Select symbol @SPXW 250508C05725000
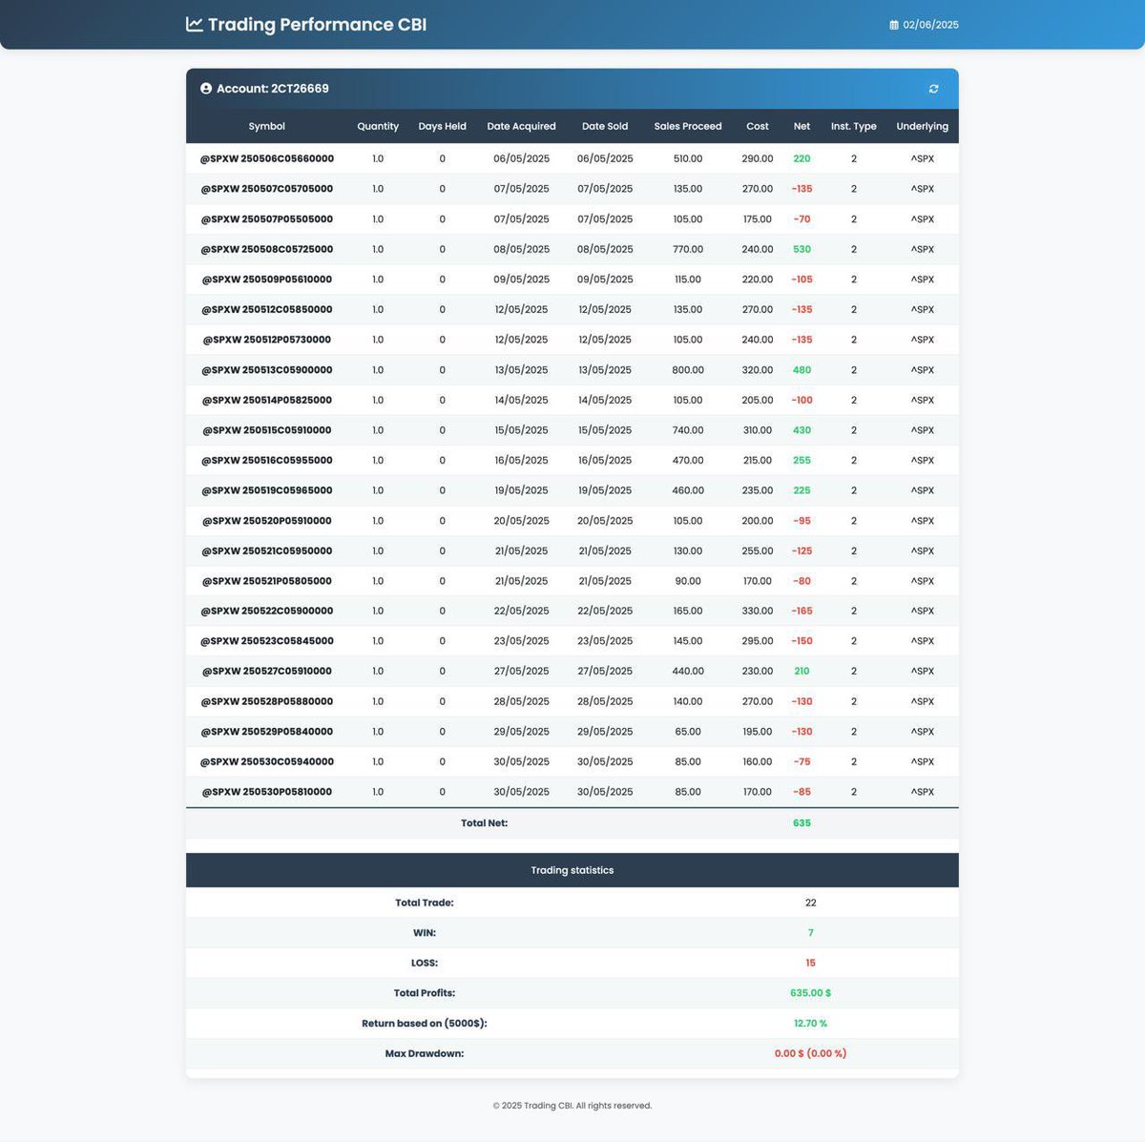 click(267, 249)
